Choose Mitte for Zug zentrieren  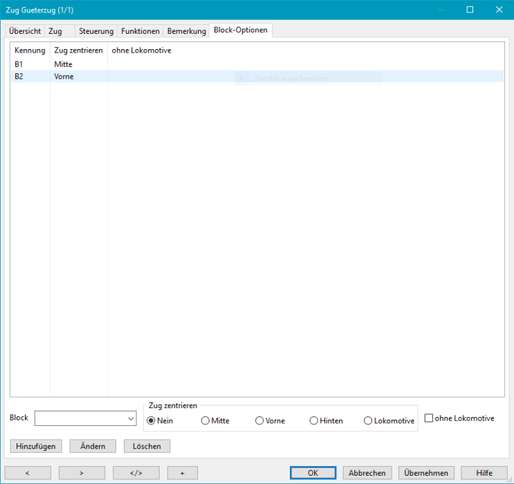[x=205, y=420]
